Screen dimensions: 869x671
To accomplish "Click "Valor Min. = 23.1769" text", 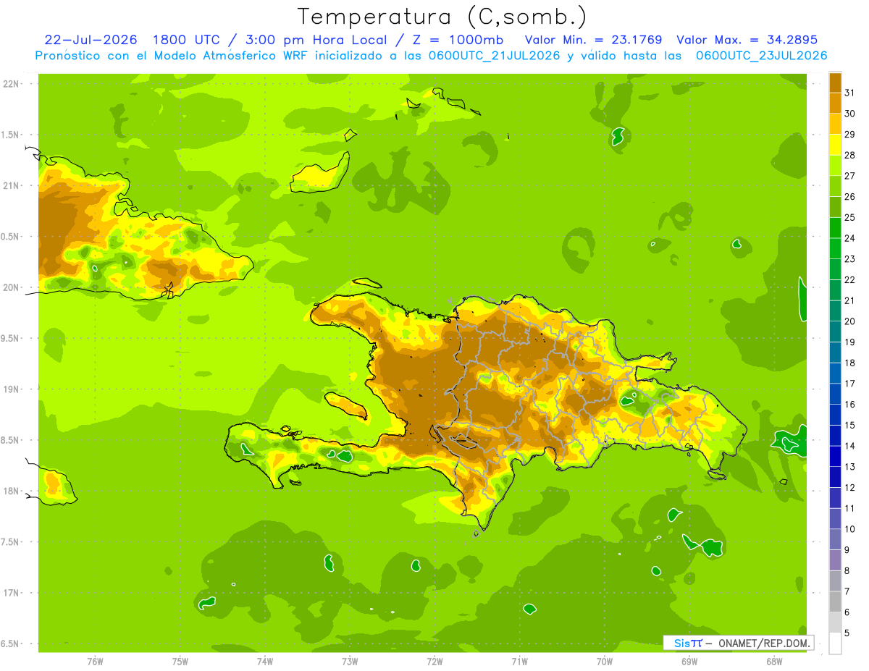I will pyautogui.click(x=593, y=40).
